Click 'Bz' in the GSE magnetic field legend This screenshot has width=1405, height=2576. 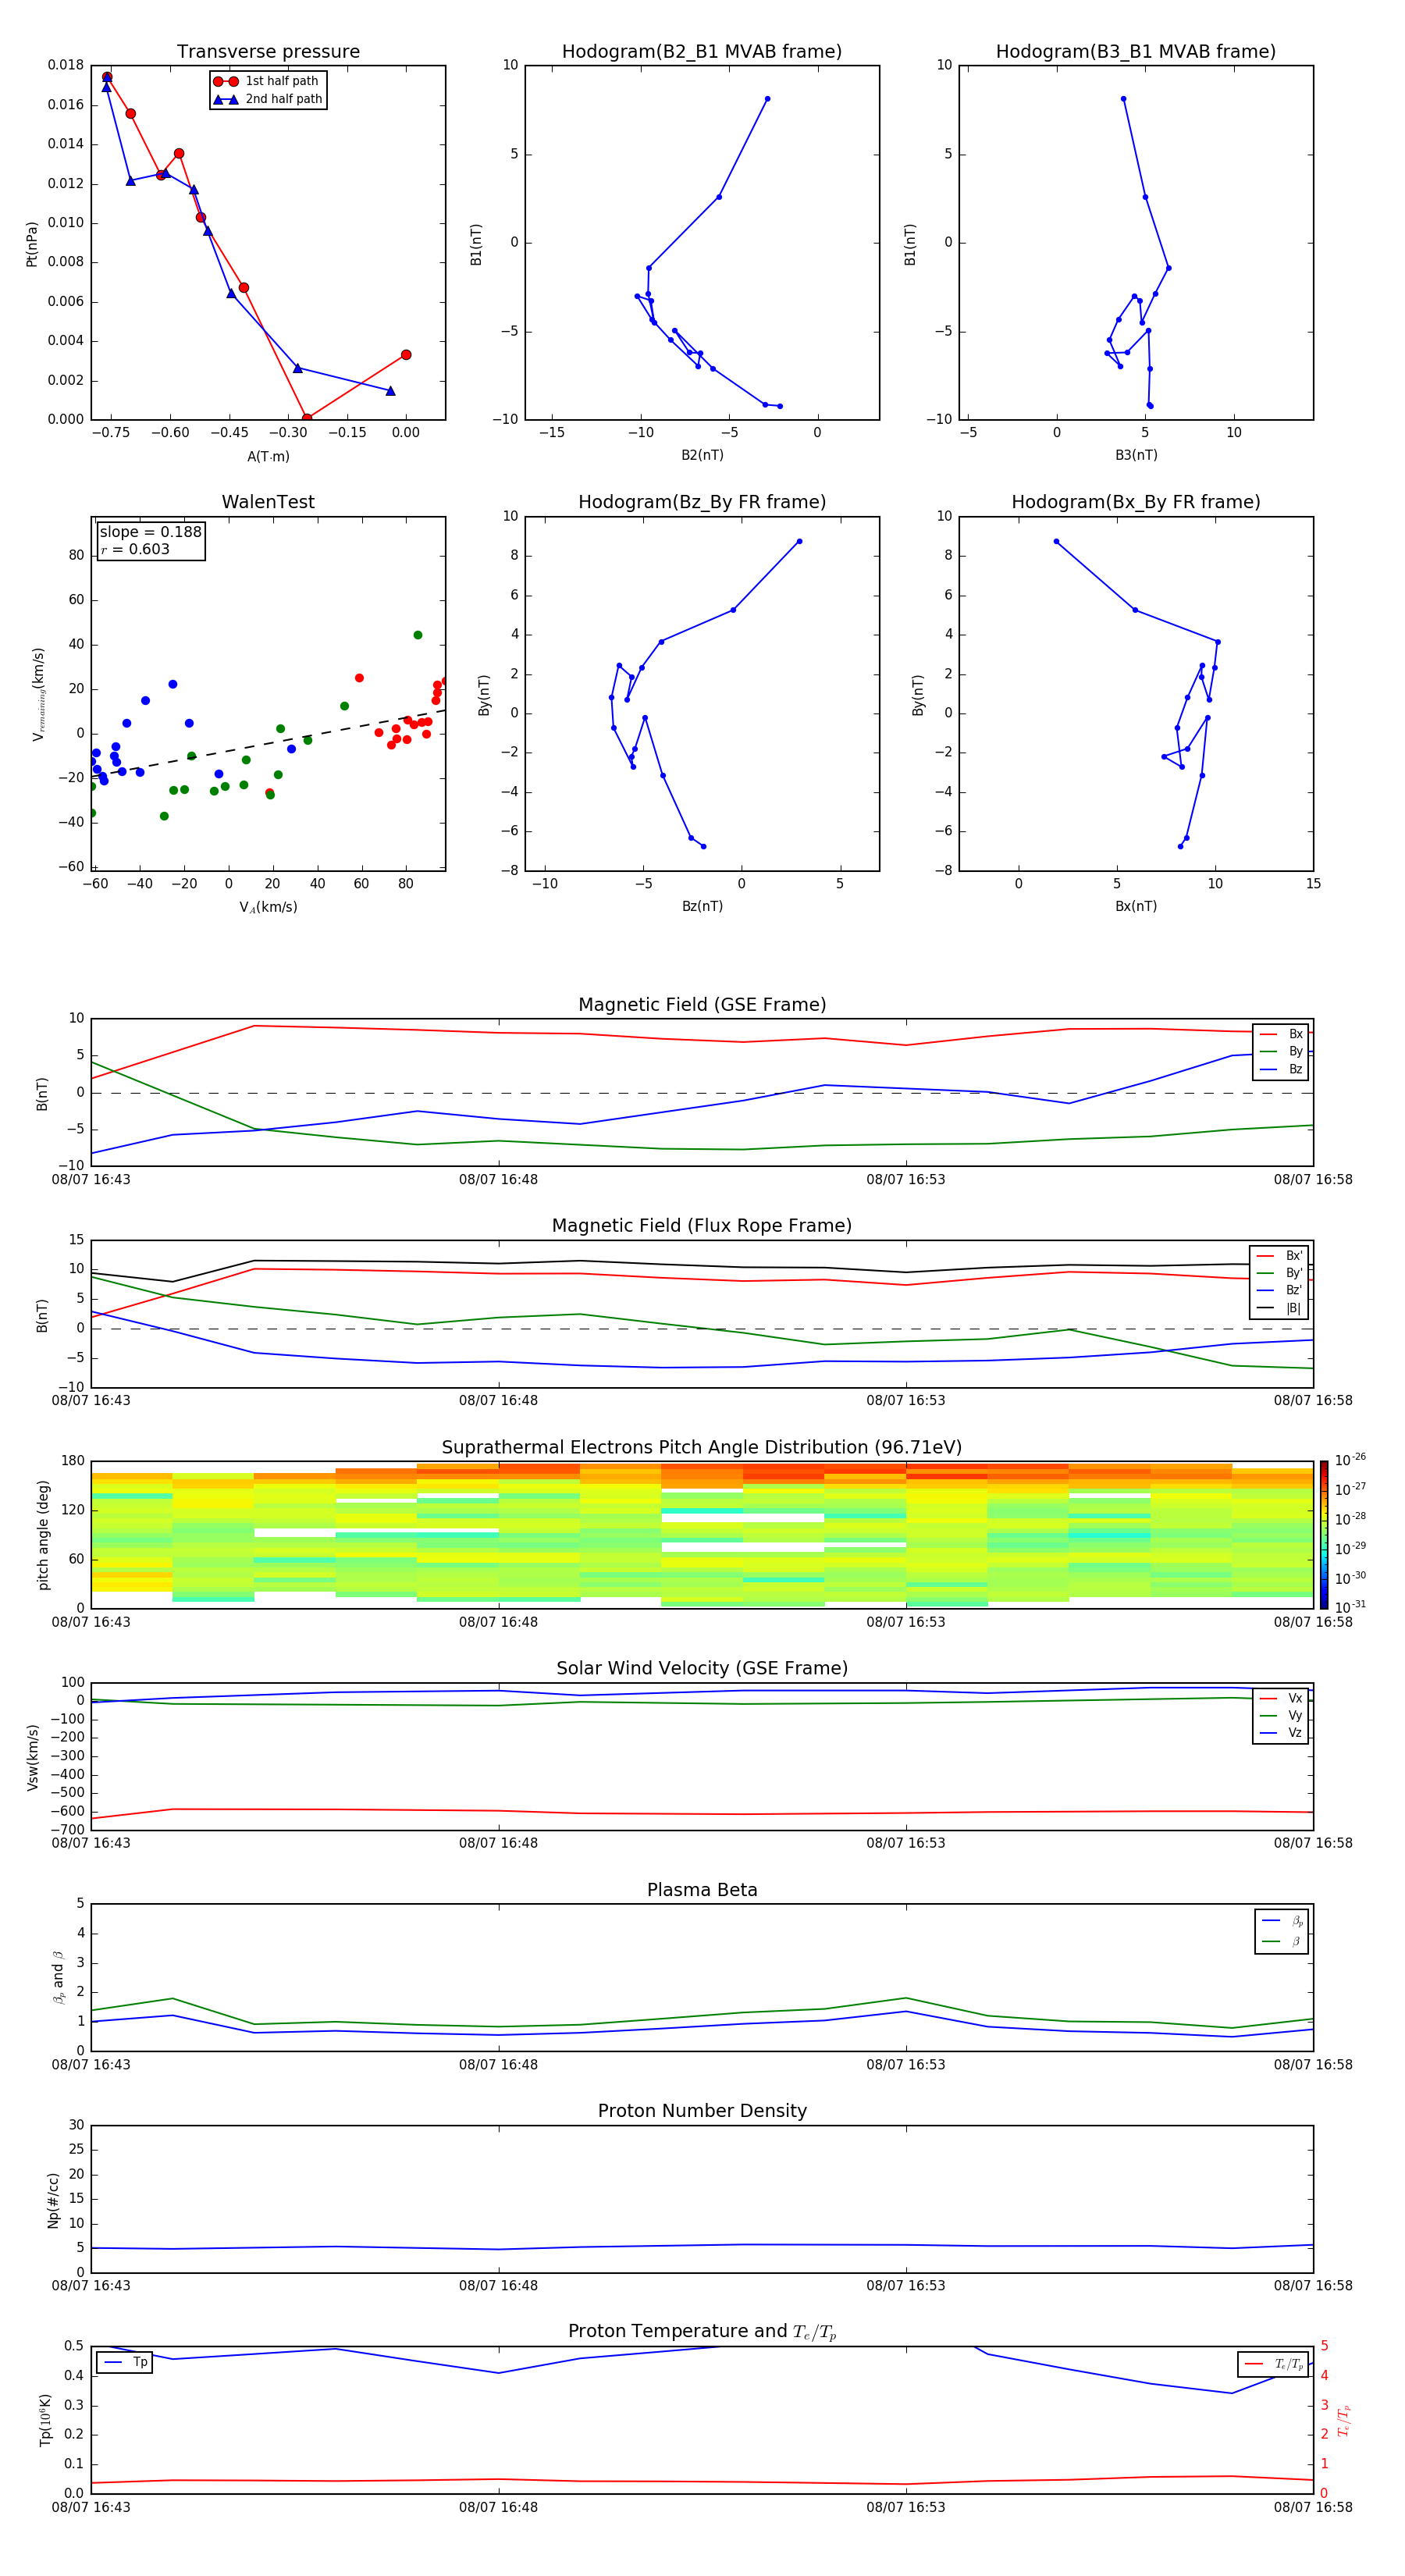point(1281,1069)
